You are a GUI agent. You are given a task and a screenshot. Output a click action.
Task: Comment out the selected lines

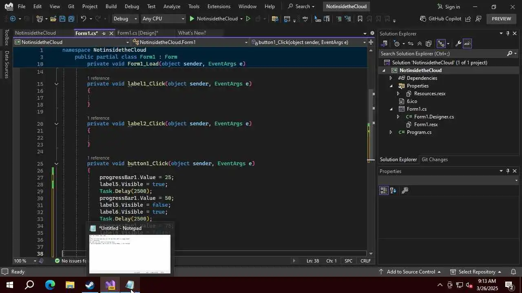(338, 19)
